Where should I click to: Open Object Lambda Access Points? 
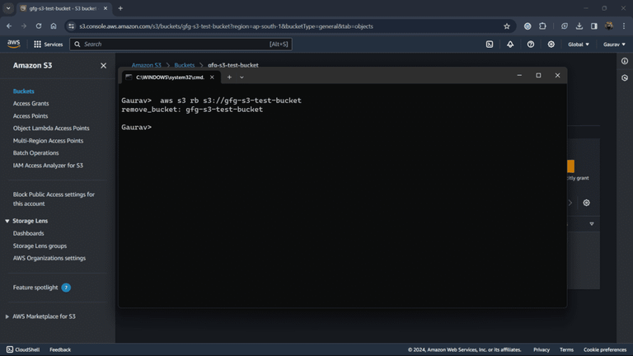(x=51, y=128)
